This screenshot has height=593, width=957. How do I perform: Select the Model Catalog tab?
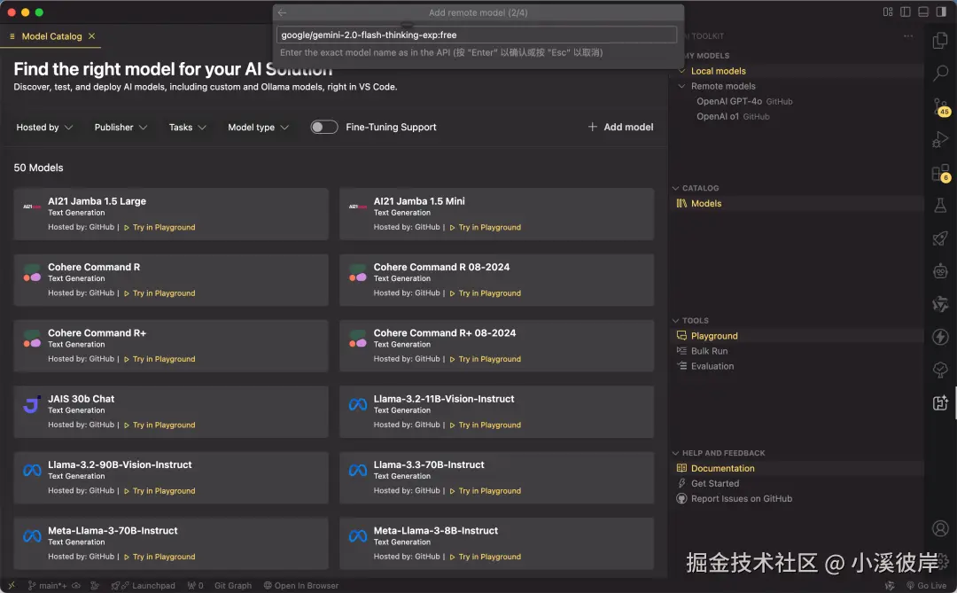[x=52, y=36]
